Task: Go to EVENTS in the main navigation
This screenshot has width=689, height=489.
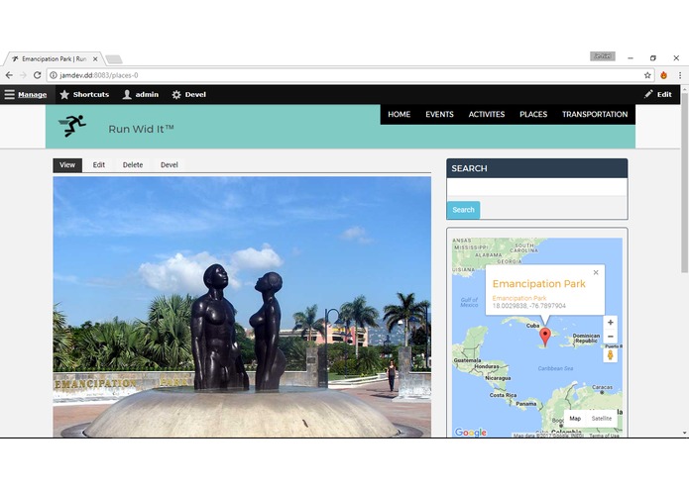Action: point(439,115)
